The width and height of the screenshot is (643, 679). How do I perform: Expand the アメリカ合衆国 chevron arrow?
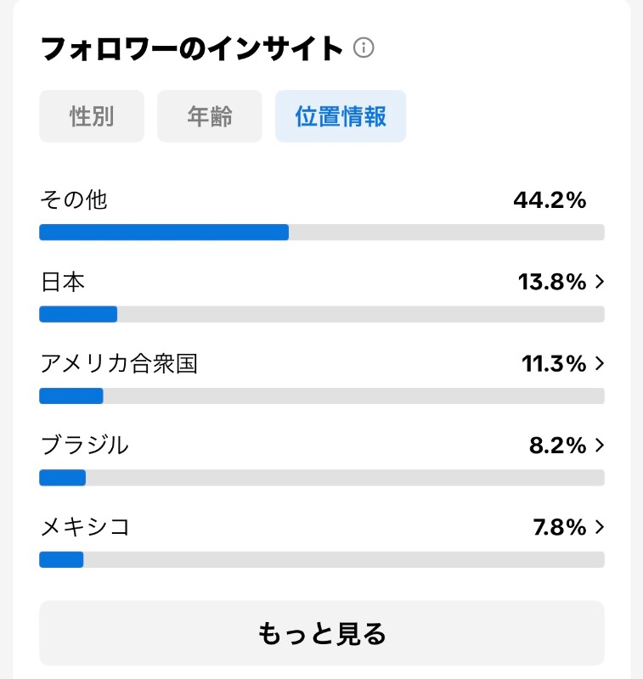click(x=600, y=363)
